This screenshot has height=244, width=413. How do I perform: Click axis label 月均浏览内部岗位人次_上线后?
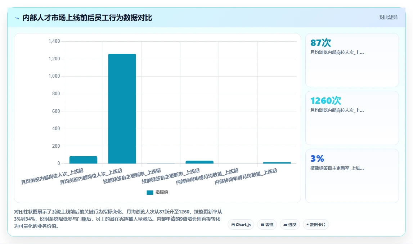tap(91, 176)
